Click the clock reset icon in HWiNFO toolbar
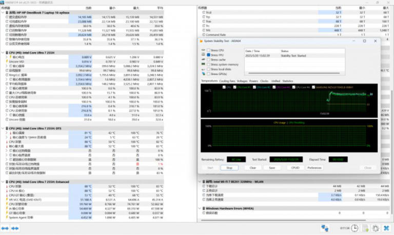The image size is (394, 235). (354, 228)
